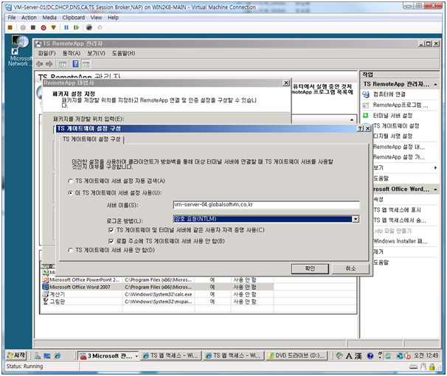
Task: Click 터미널 서버 설정 in the actions pane
Action: pyautogui.click(x=392, y=116)
